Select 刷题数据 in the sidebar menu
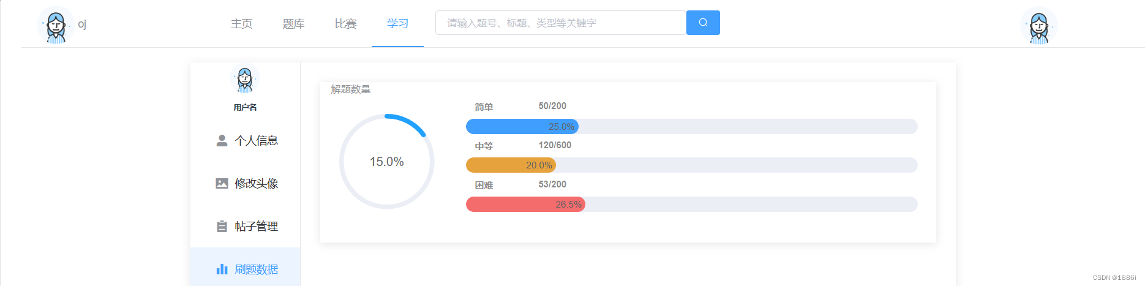 click(x=245, y=269)
